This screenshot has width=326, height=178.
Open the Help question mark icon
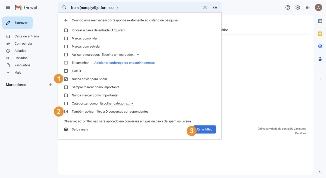click(288, 8)
